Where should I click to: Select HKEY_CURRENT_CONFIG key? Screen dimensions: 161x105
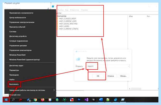[x=69, y=29]
